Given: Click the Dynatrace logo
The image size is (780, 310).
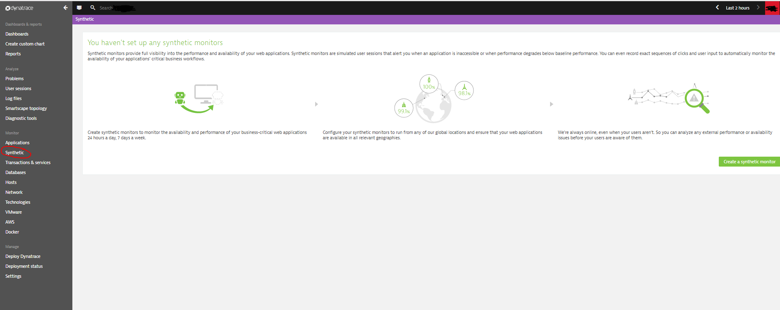Looking at the screenshot, I should click(x=19, y=8).
